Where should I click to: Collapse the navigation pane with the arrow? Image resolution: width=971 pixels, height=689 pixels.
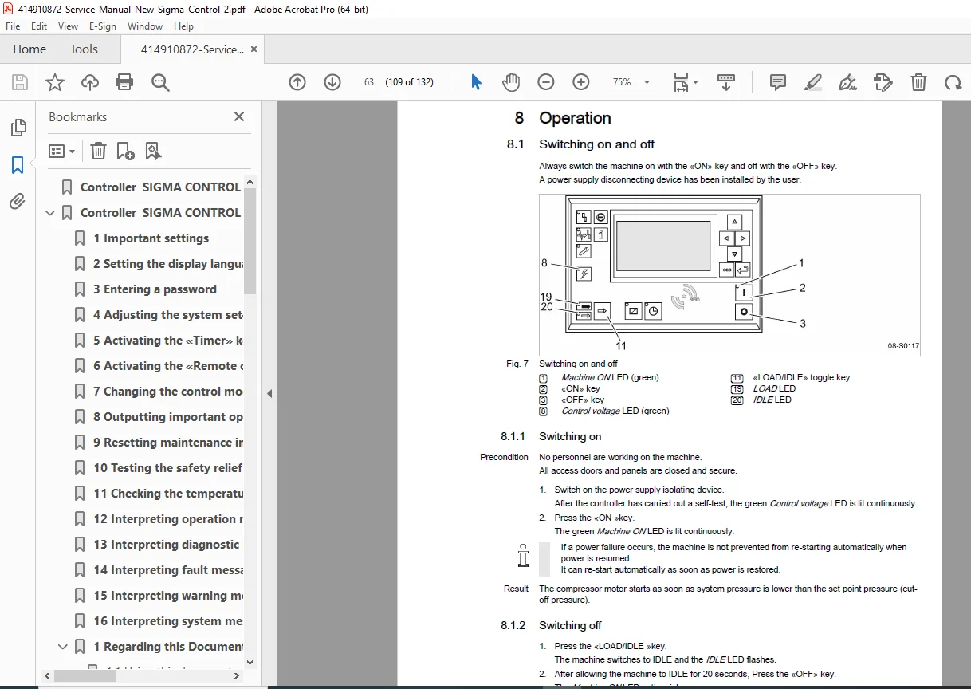pyautogui.click(x=269, y=393)
